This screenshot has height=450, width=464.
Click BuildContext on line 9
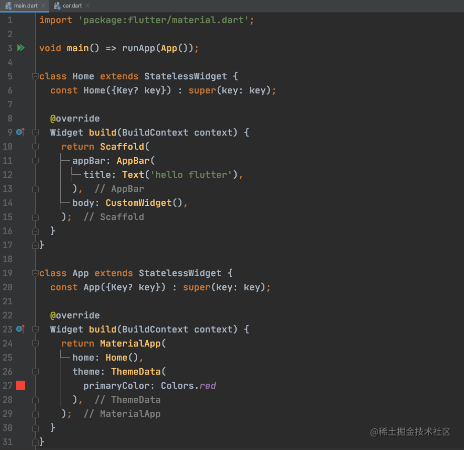click(155, 133)
